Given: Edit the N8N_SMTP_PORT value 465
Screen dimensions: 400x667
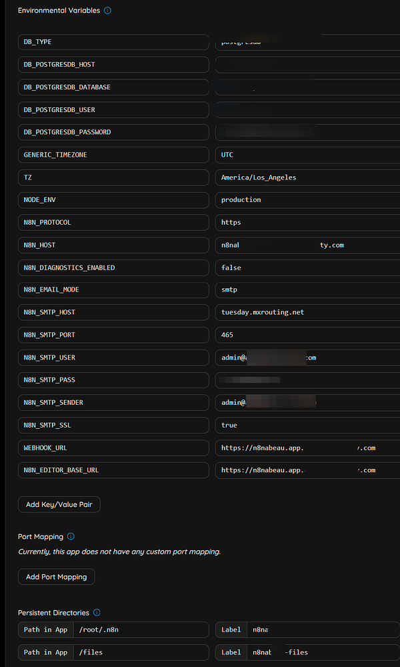Looking at the screenshot, I should (307, 335).
